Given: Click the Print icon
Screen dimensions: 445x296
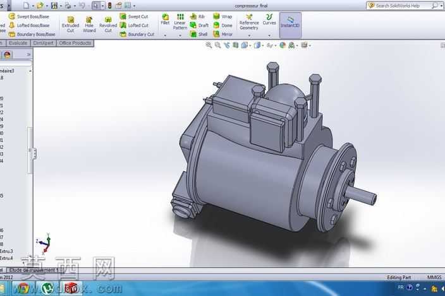Looking at the screenshot, I should tap(68, 6).
